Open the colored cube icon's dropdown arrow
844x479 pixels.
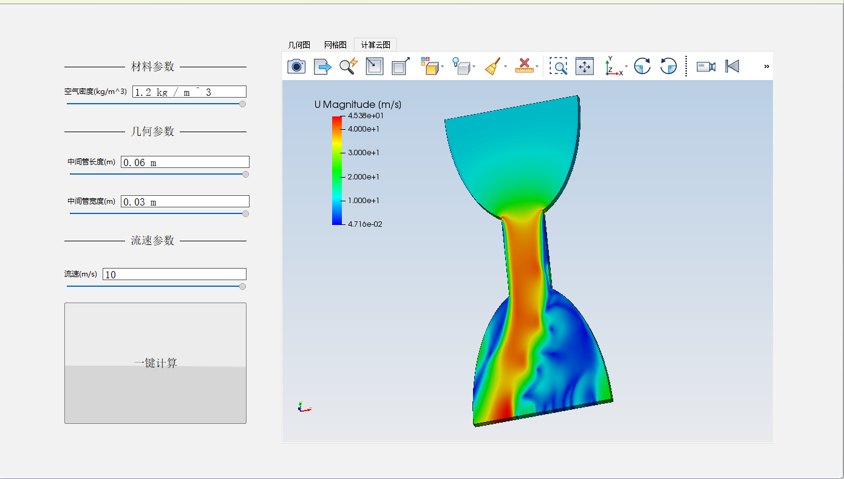[443, 67]
